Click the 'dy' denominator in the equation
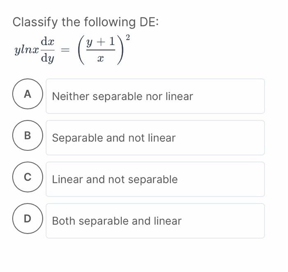The width and height of the screenshot is (288, 272). [x=48, y=59]
